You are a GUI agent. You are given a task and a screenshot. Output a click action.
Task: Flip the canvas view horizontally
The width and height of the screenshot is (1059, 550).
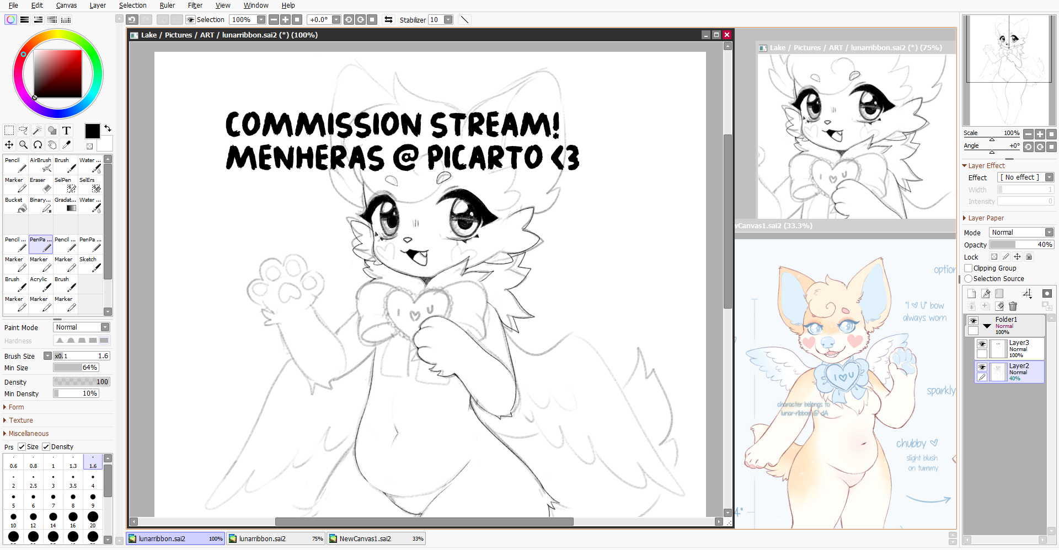click(x=388, y=20)
